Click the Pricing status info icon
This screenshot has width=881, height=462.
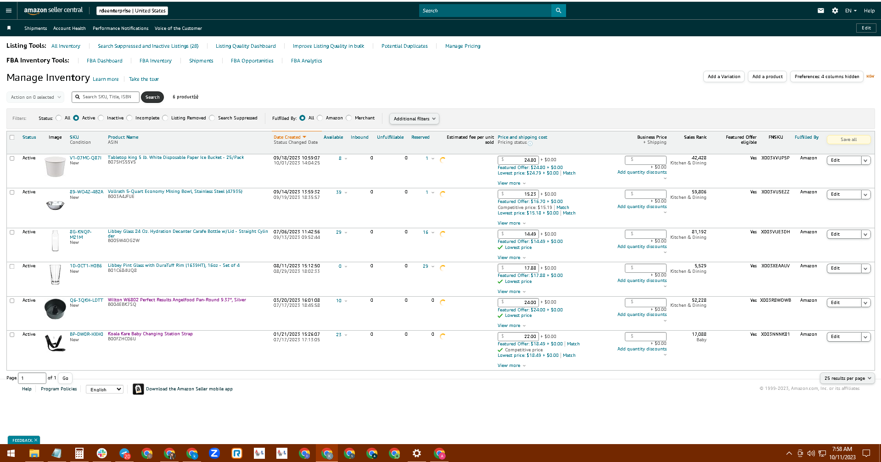tap(530, 143)
